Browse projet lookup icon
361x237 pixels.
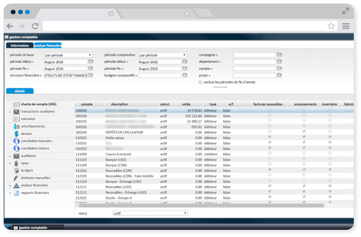tap(280, 75)
